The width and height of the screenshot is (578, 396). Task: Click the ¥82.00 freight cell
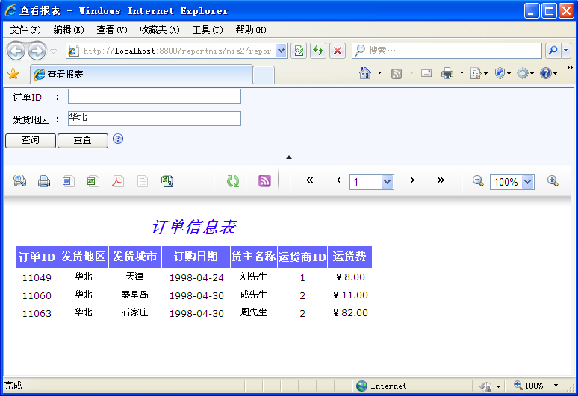[350, 312]
